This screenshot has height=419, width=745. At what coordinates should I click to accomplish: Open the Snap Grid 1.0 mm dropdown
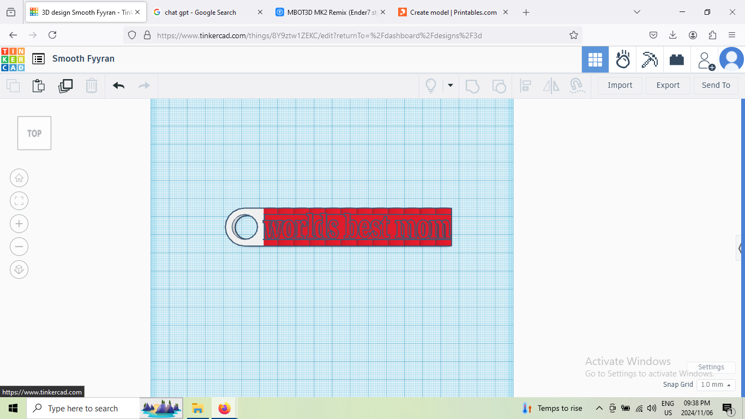716,385
